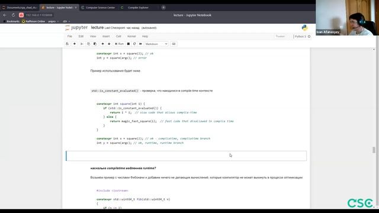Move the selected cell up

click(x=102, y=44)
